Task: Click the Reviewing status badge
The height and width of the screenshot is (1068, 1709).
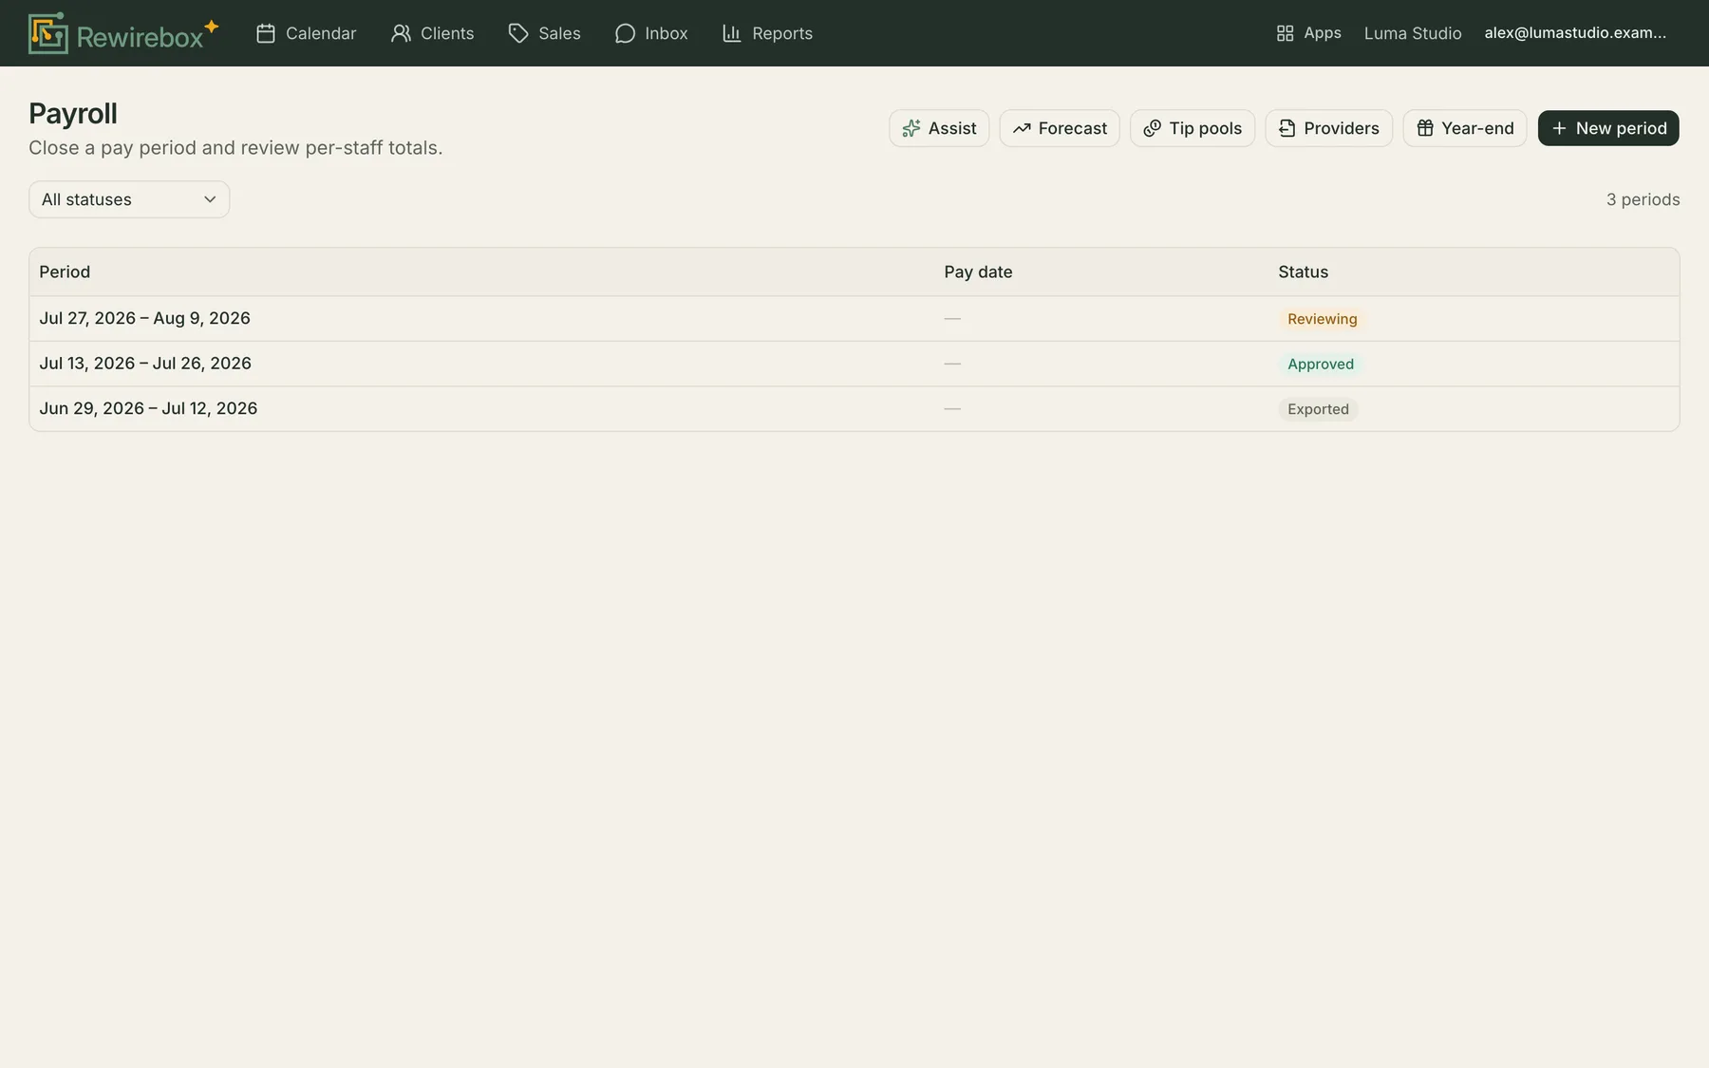Action: pyautogui.click(x=1322, y=319)
